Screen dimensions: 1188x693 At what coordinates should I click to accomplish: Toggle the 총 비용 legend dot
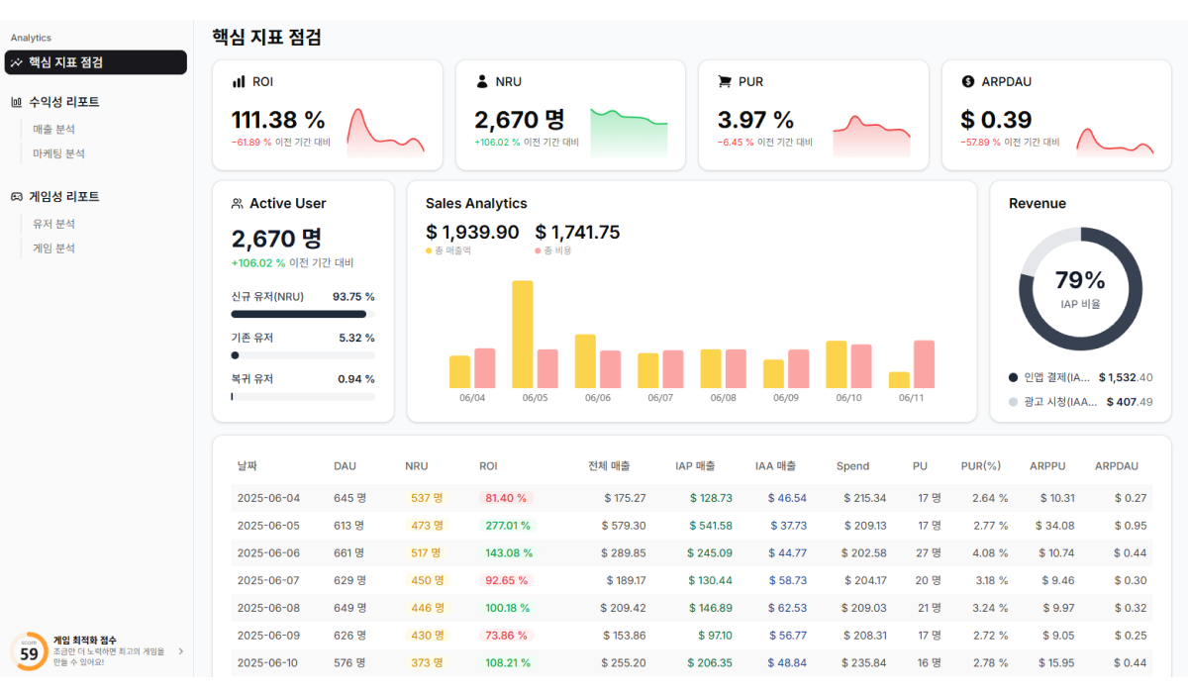538,251
